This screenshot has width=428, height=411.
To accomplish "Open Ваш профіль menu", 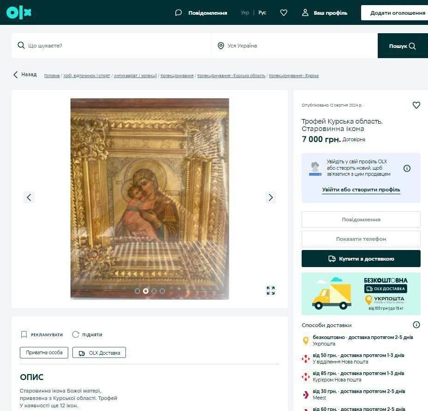I will pyautogui.click(x=330, y=13).
